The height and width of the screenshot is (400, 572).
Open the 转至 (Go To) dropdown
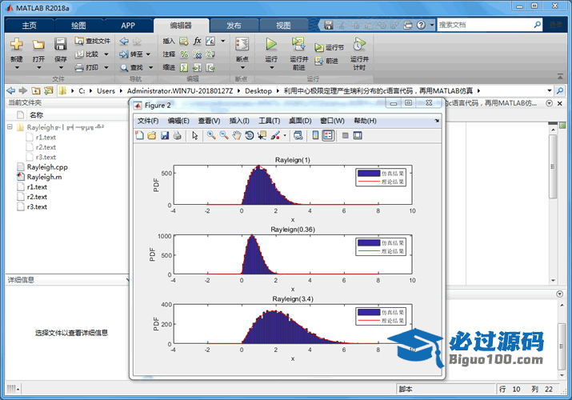pyautogui.click(x=148, y=54)
